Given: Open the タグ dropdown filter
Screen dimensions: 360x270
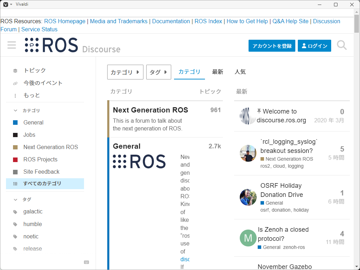Looking at the screenshot, I should (x=159, y=72).
